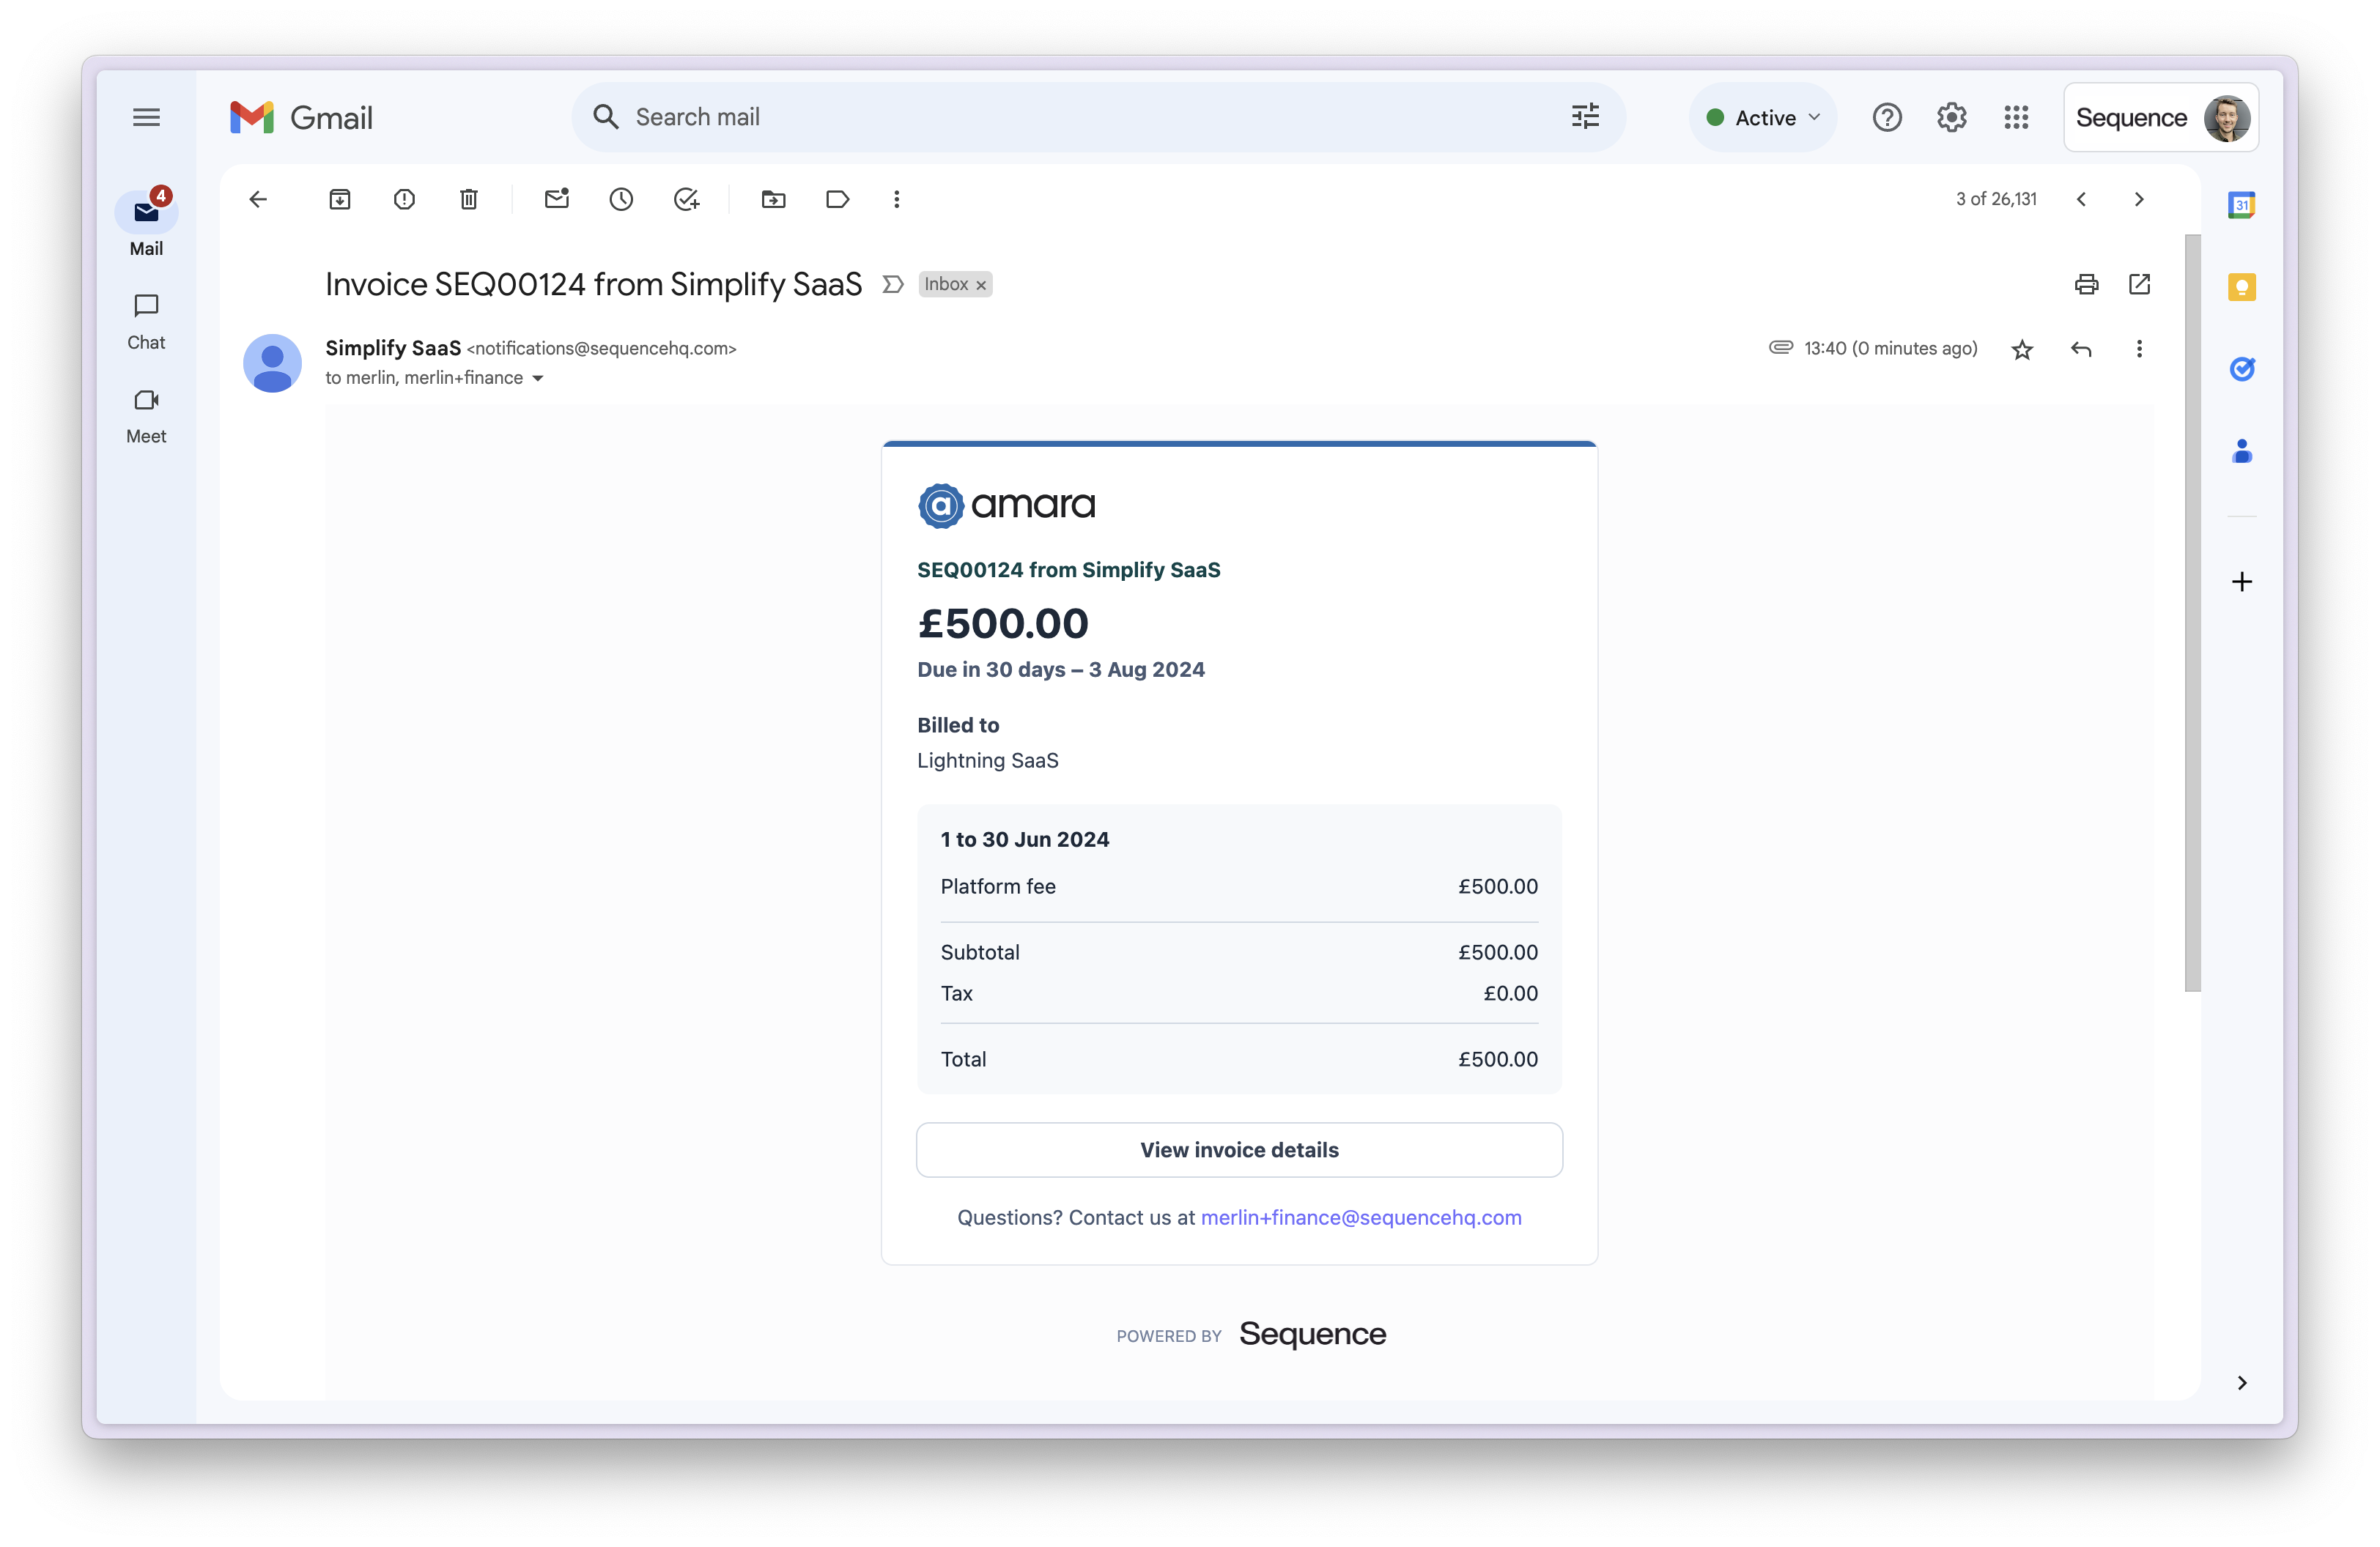
Task: Print this email conversation
Action: [2087, 285]
